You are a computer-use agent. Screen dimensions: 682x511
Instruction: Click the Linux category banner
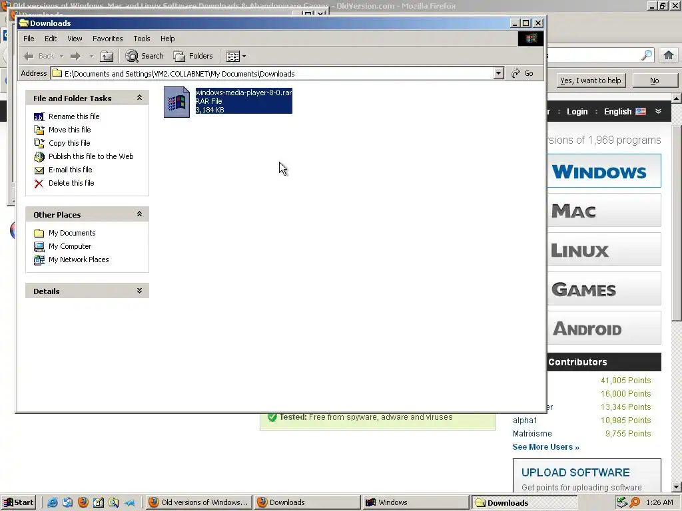point(603,250)
